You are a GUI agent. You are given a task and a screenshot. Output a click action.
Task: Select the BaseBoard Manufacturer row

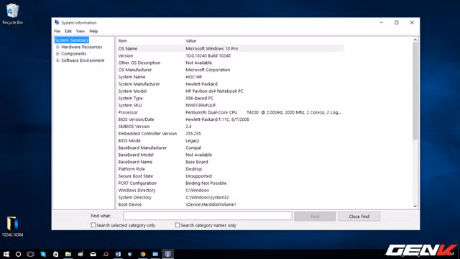[230, 147]
